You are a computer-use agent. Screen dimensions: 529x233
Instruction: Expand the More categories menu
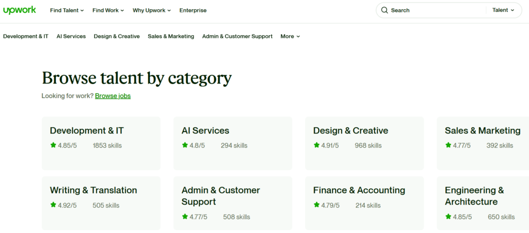(290, 37)
